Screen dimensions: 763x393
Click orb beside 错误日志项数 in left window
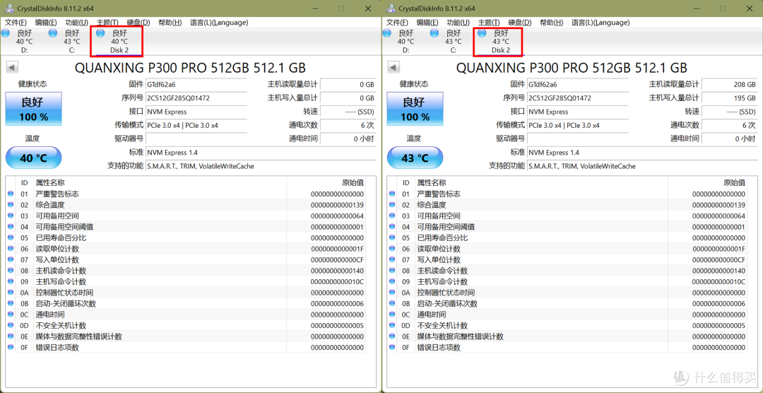point(11,347)
